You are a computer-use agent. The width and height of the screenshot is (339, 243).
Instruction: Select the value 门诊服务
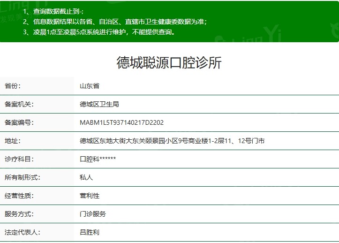coord(93,214)
